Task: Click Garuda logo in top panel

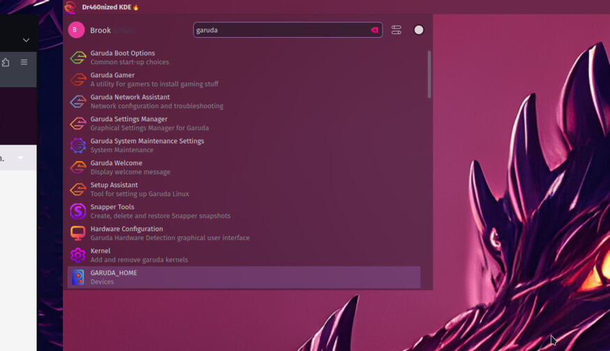Action: (70, 7)
